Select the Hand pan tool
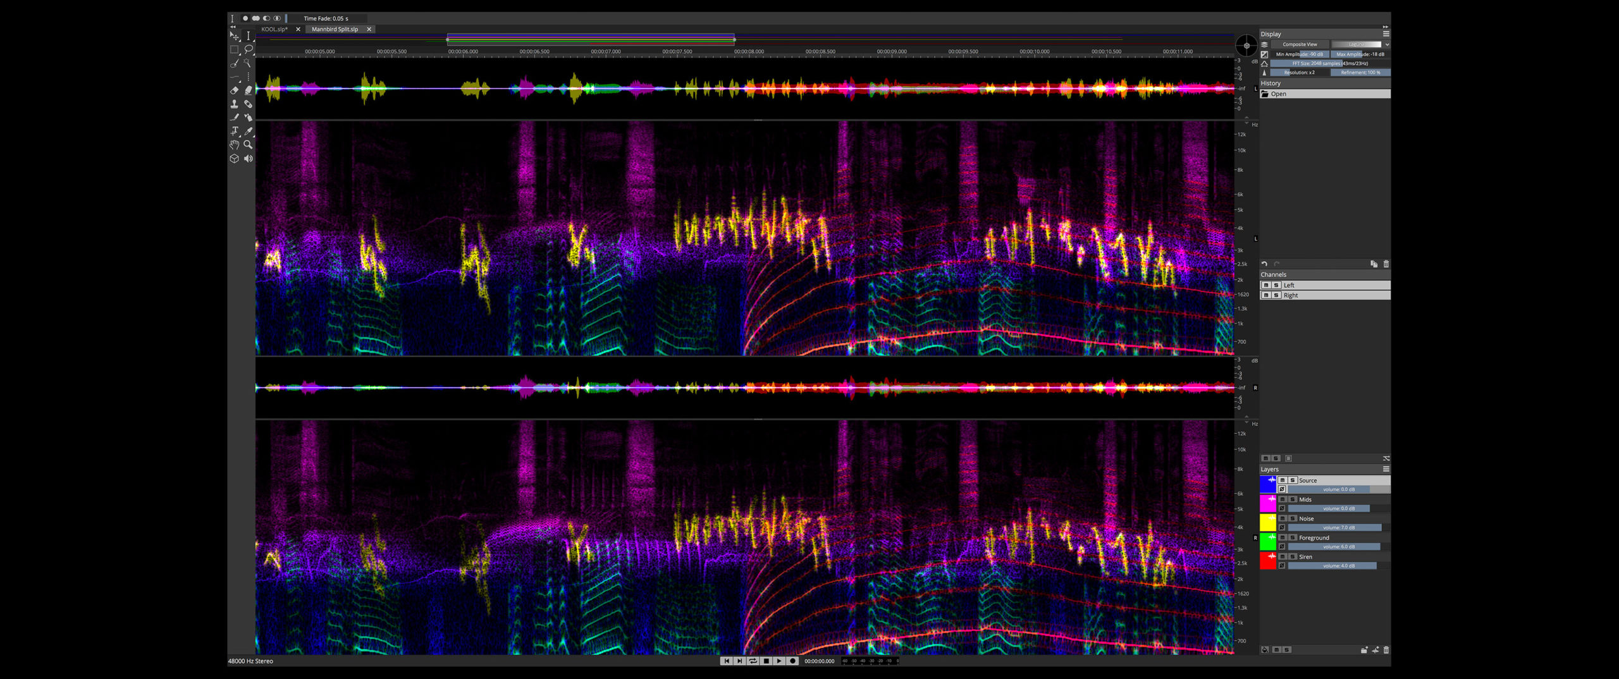Image resolution: width=1619 pixels, height=679 pixels. pyautogui.click(x=235, y=145)
